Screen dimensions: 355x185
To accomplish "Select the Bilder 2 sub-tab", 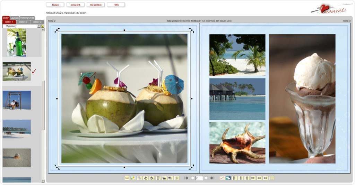I will coord(23,22).
